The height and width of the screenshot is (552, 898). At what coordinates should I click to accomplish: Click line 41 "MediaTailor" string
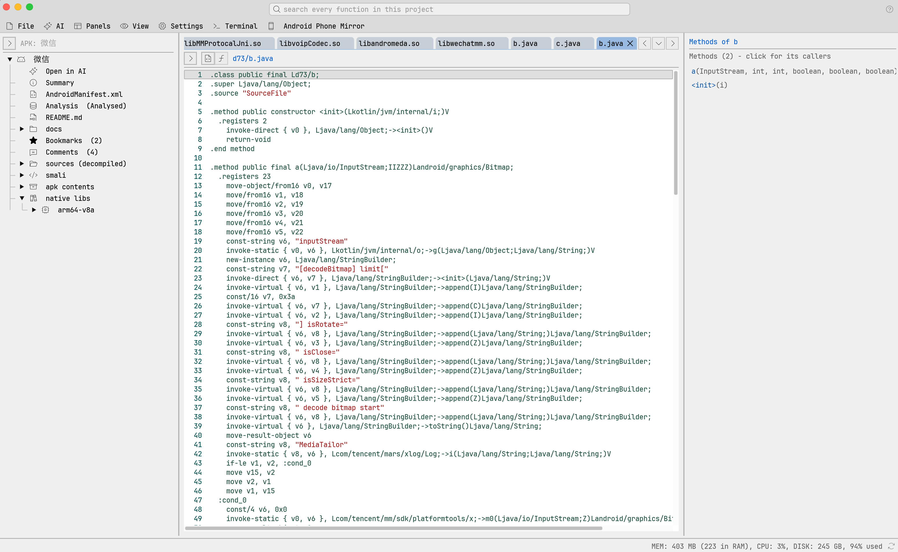point(321,445)
